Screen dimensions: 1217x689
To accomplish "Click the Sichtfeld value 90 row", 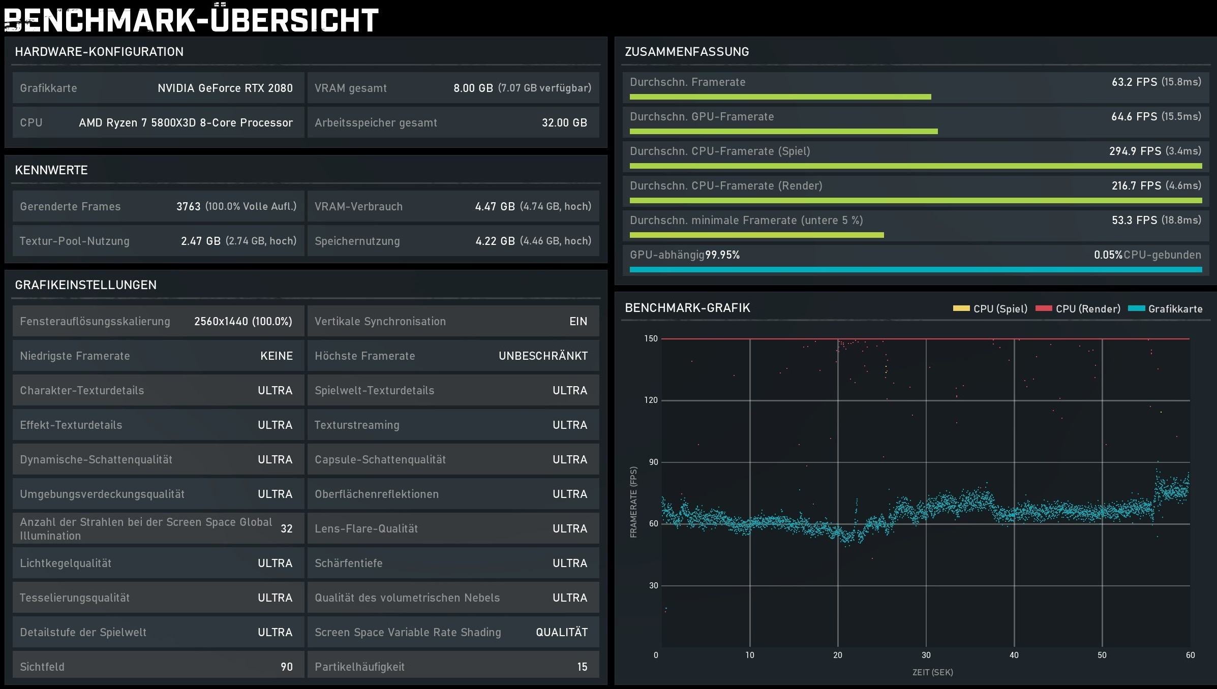I will coord(158,667).
